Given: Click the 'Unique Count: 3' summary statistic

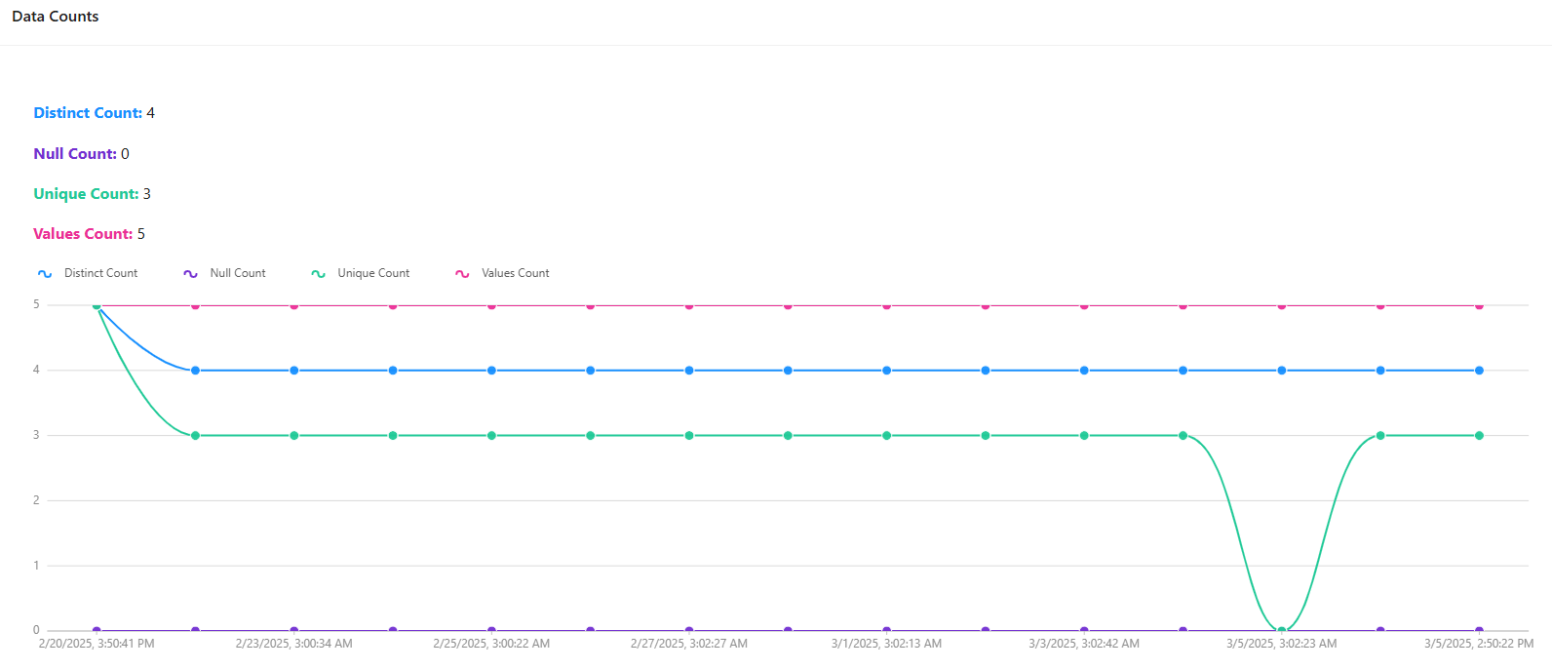Looking at the screenshot, I should click(92, 194).
